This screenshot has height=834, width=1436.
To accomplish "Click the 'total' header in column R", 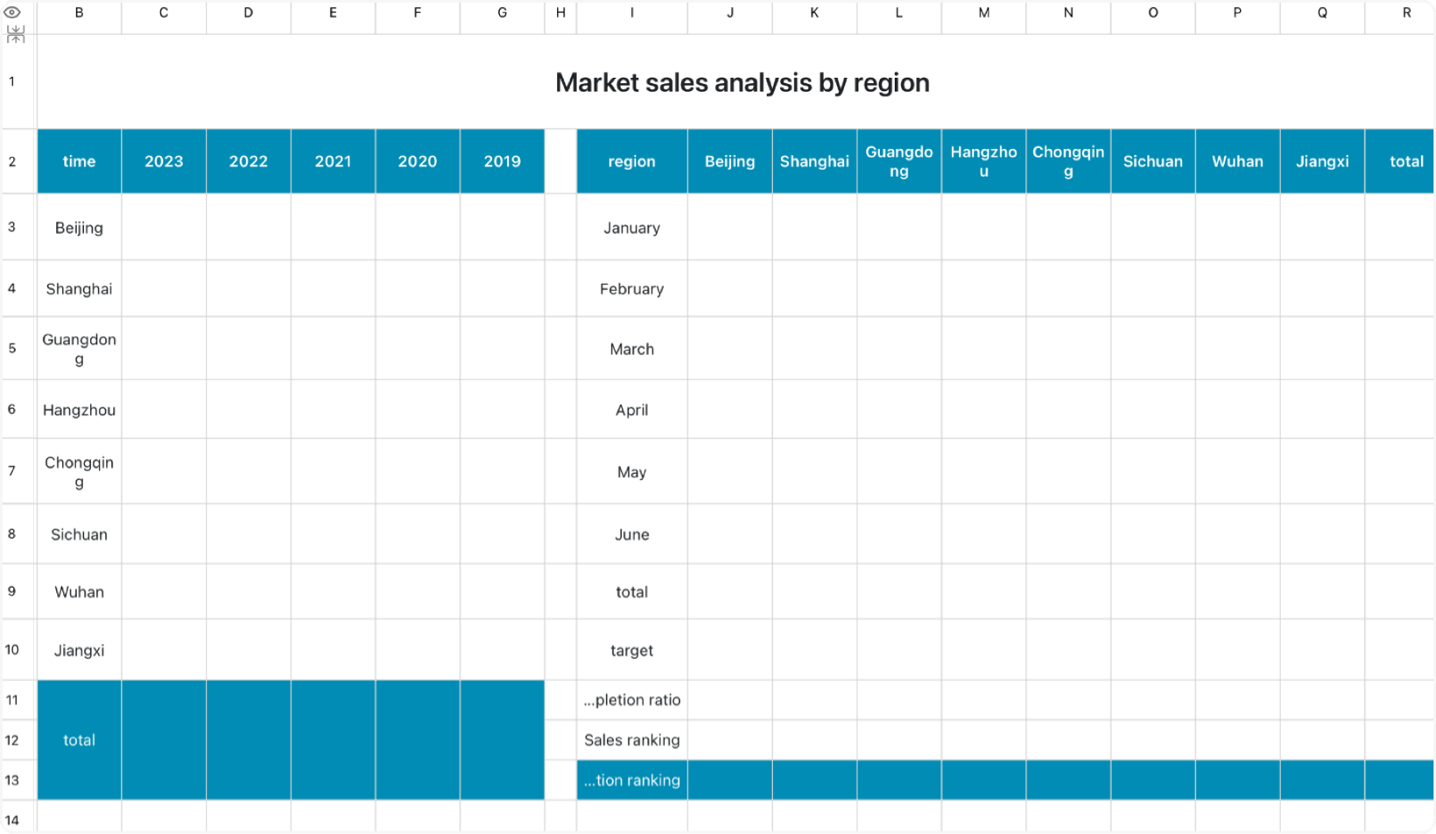I will pos(1401,161).
